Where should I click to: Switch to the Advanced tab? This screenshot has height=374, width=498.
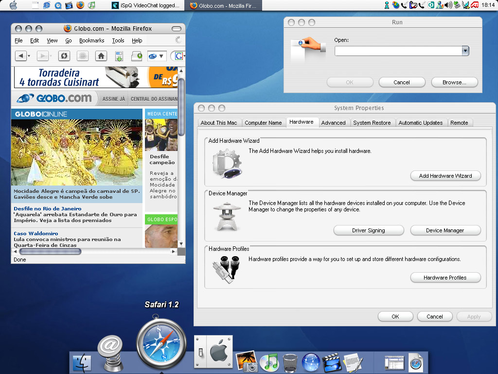[x=334, y=122]
